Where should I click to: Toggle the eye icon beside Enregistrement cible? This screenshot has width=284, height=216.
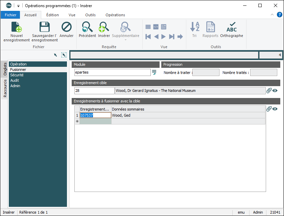pos(275,91)
